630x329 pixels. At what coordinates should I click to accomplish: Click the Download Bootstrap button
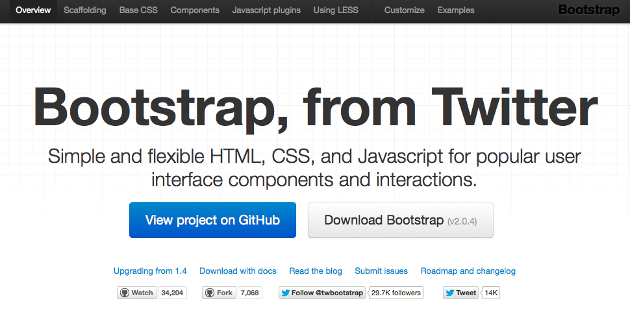(400, 220)
